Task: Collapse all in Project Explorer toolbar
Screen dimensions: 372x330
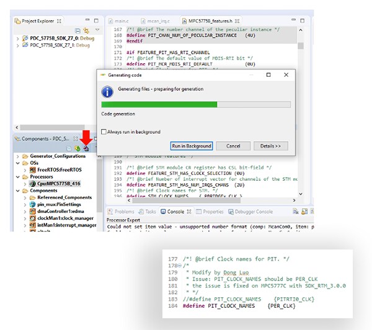Action: [x=77, y=30]
